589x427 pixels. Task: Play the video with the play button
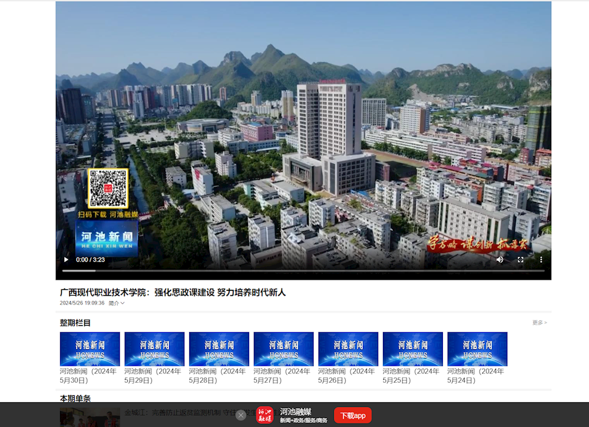(66, 260)
